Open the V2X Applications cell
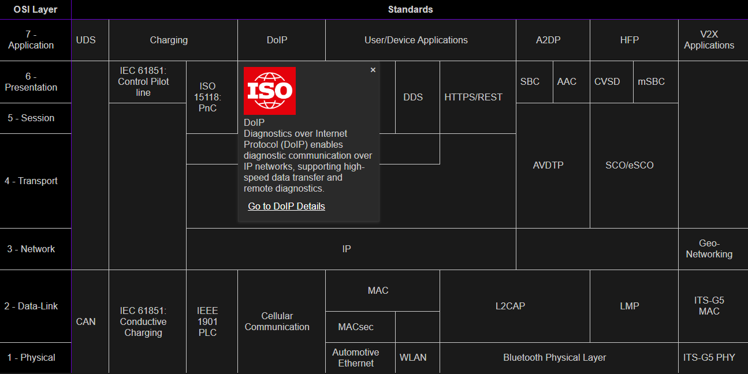 coord(709,40)
